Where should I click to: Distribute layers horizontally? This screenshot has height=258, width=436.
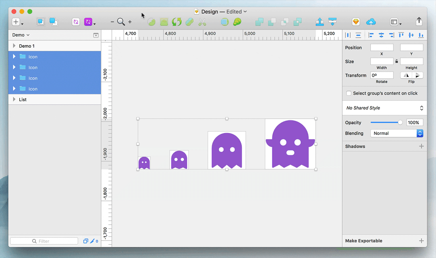(348, 35)
